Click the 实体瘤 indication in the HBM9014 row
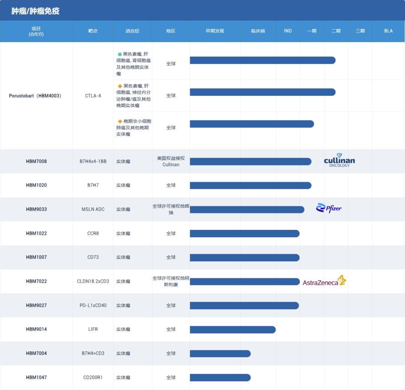405x390 pixels. [x=123, y=329]
